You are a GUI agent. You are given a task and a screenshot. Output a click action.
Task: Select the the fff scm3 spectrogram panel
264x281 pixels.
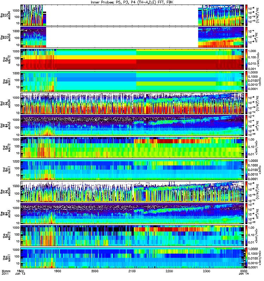point(132,214)
